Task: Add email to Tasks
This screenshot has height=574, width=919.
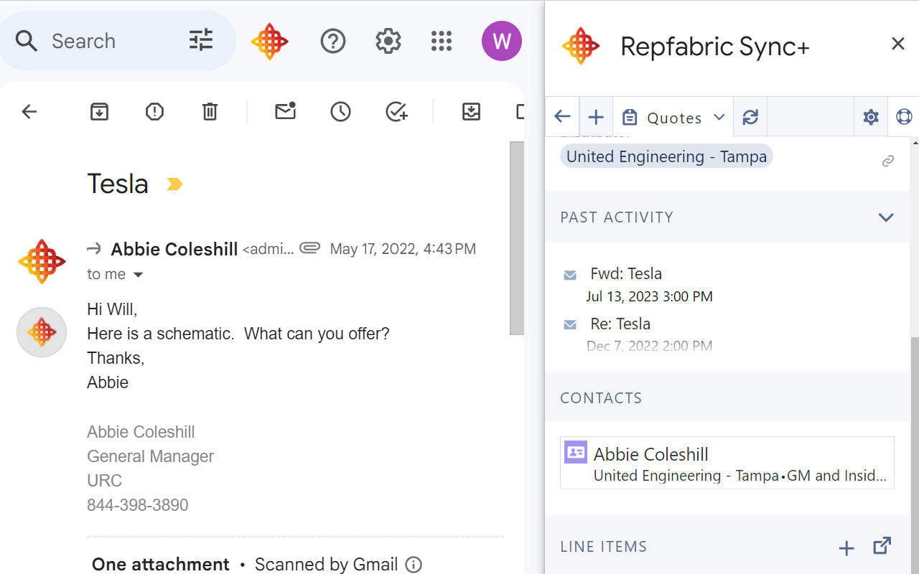Action: pyautogui.click(x=396, y=111)
